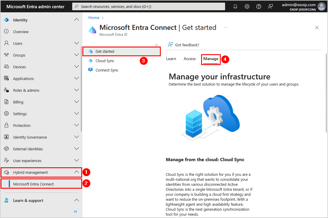This screenshot has height=218, width=328.
Task: Open the settings gear icon
Action: 247,6
